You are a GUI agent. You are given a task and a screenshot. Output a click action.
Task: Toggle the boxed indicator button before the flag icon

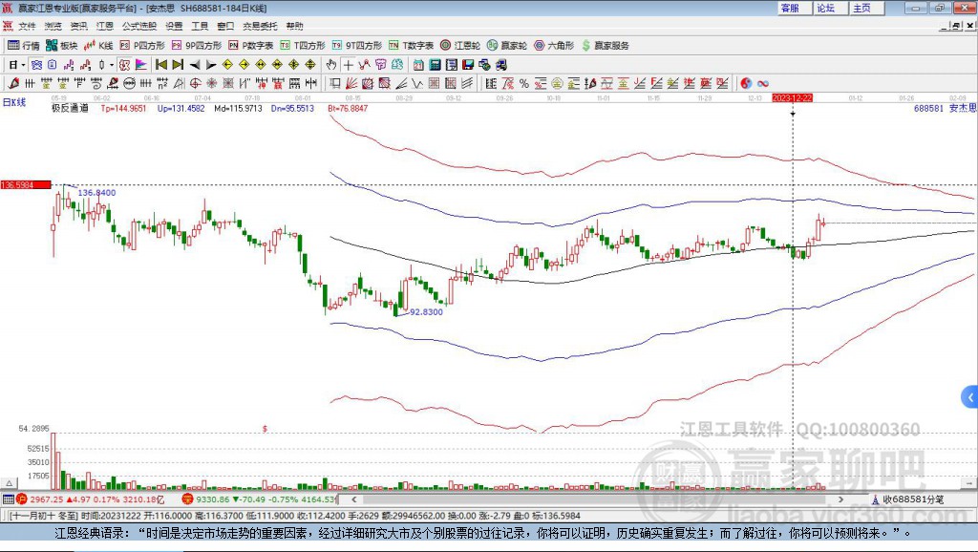point(125,65)
